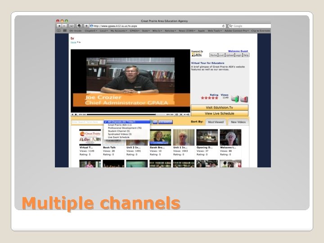Switch to the Most Viewed tab
The height and width of the screenshot is (243, 324).
click(216, 122)
